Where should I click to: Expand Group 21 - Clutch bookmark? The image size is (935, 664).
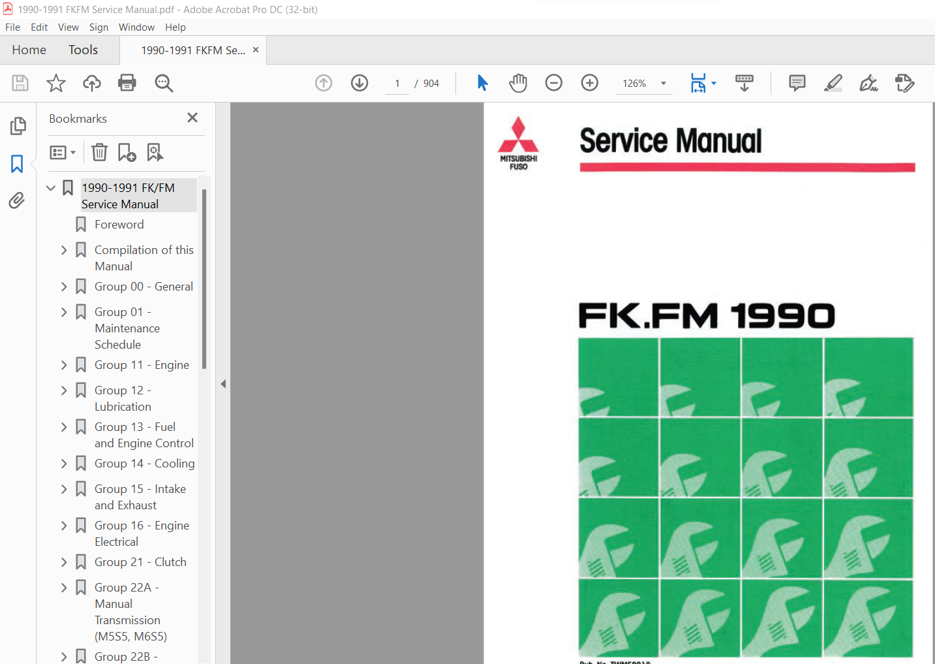64,562
